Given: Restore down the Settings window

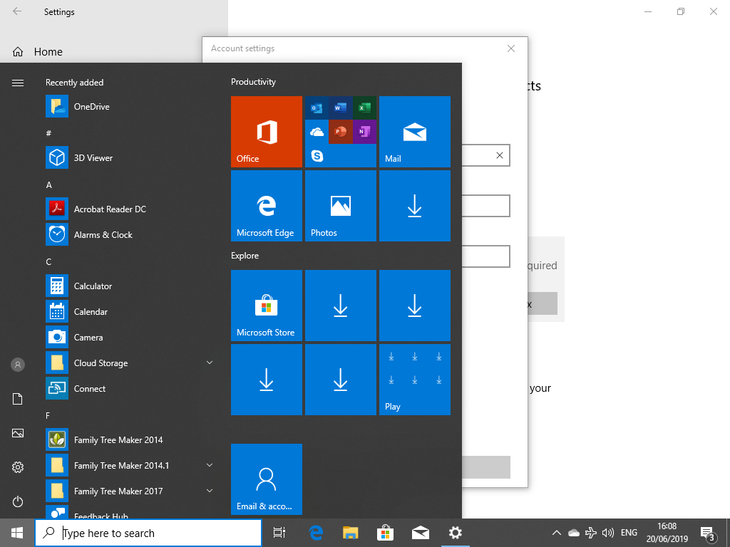Looking at the screenshot, I should 681,11.
